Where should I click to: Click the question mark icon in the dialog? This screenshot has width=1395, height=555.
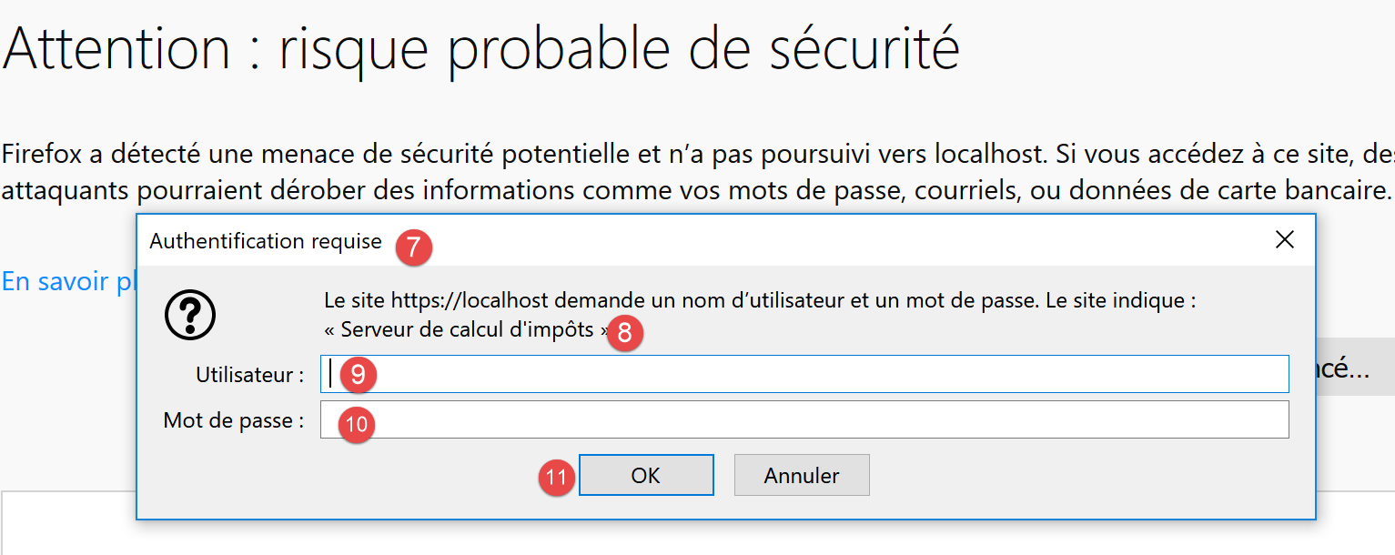(x=190, y=316)
